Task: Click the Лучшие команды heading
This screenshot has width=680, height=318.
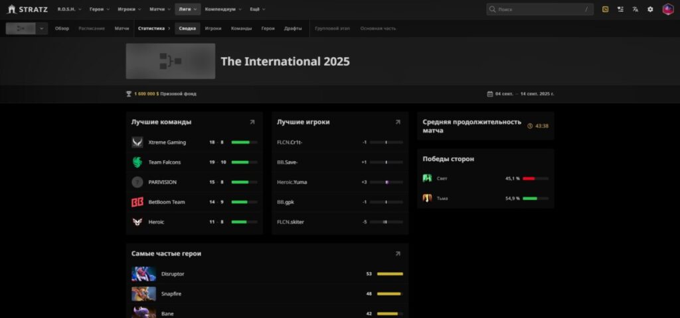Action: tap(161, 123)
